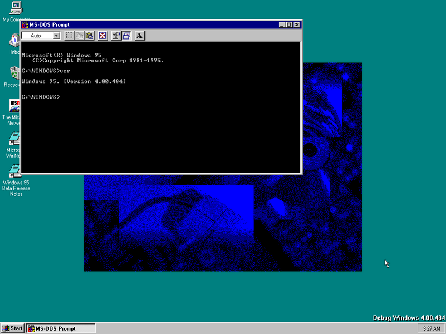Click the Copy toolbar icon
The width and height of the screenshot is (446, 334).
pos(79,36)
